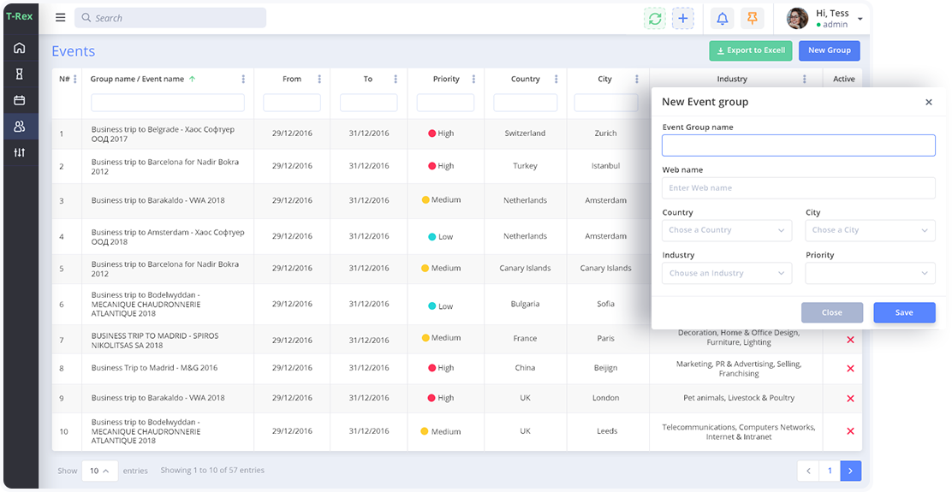Screen dimensions: 952x492
Task: Toggle active status for row 7
Action: point(850,340)
